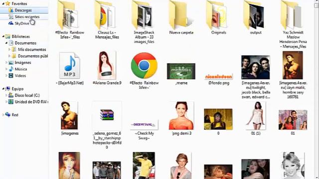
Task: Collapse the Bibliotecas group
Action: tap(3, 36)
